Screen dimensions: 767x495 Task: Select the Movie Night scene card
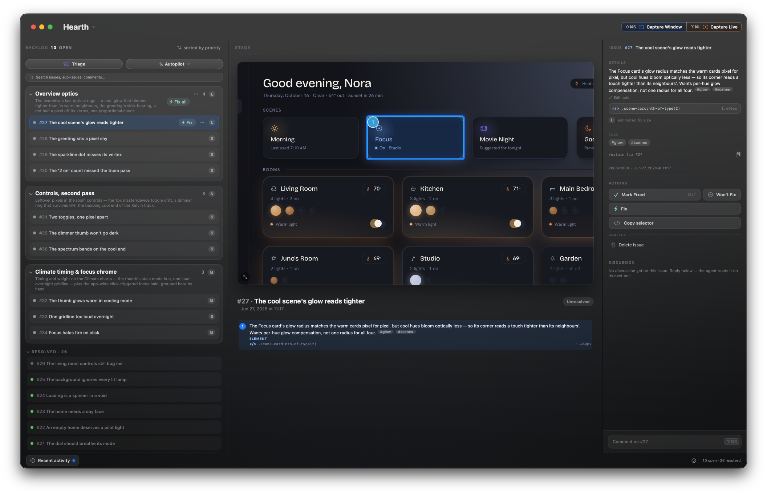coord(520,138)
